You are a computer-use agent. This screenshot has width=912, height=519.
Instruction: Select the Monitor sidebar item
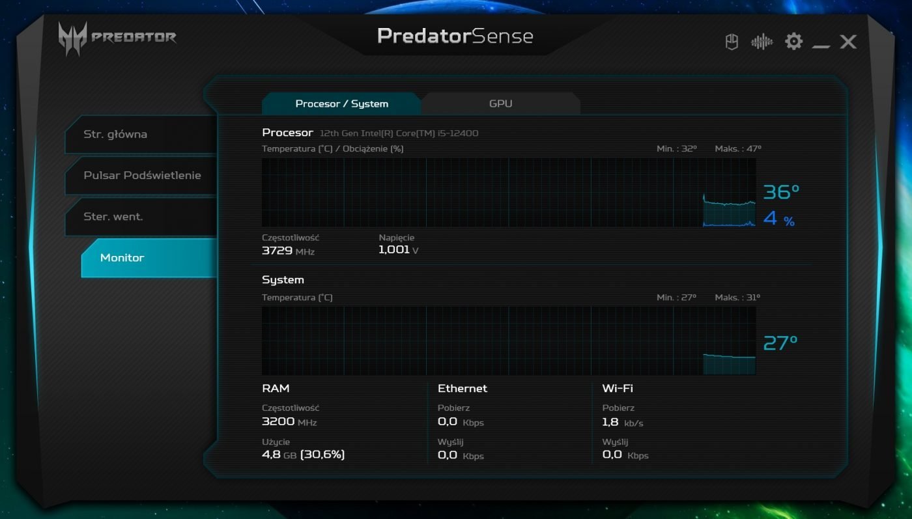click(x=149, y=258)
